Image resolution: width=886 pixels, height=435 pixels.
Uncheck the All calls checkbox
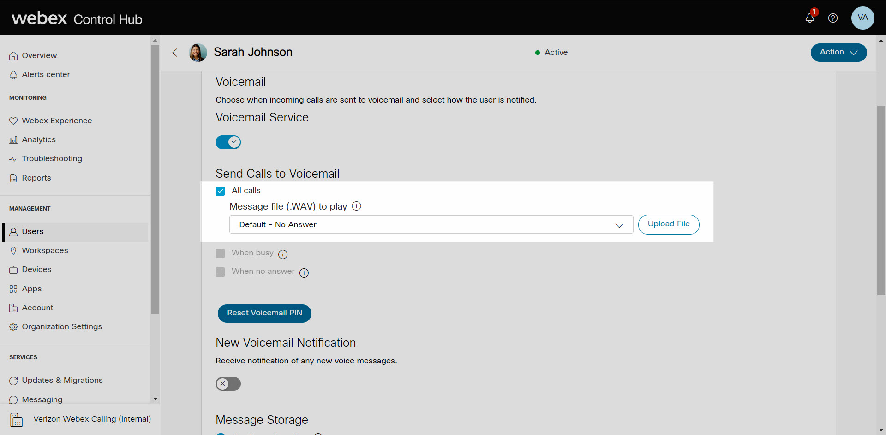click(x=220, y=191)
